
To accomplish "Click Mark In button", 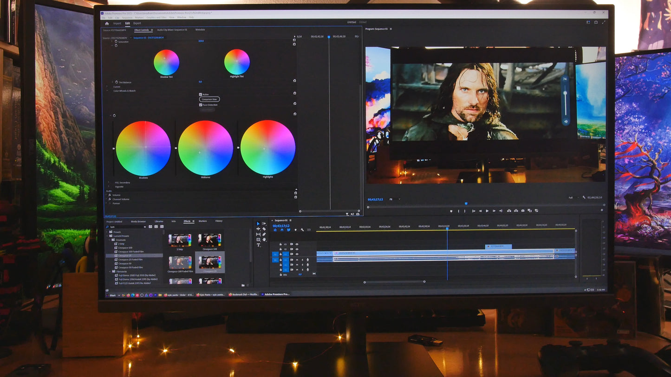I will 459,211.
